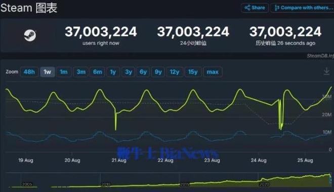
Task: Choose the 3y zoom option
Action: (129, 72)
